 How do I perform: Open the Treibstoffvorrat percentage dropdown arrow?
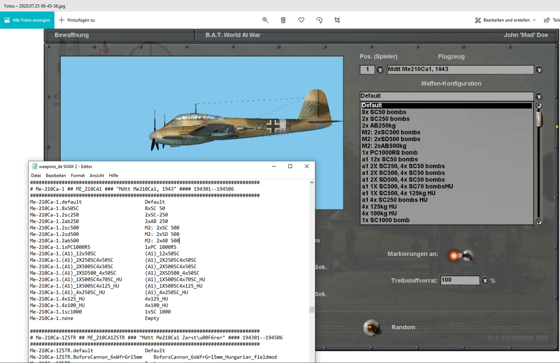(x=484, y=280)
